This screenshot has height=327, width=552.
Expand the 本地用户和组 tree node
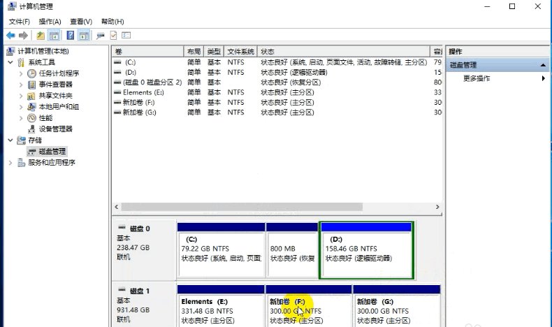pos(21,107)
